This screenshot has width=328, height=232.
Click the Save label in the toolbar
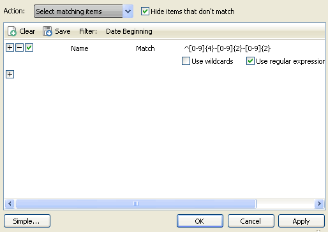[x=63, y=31]
